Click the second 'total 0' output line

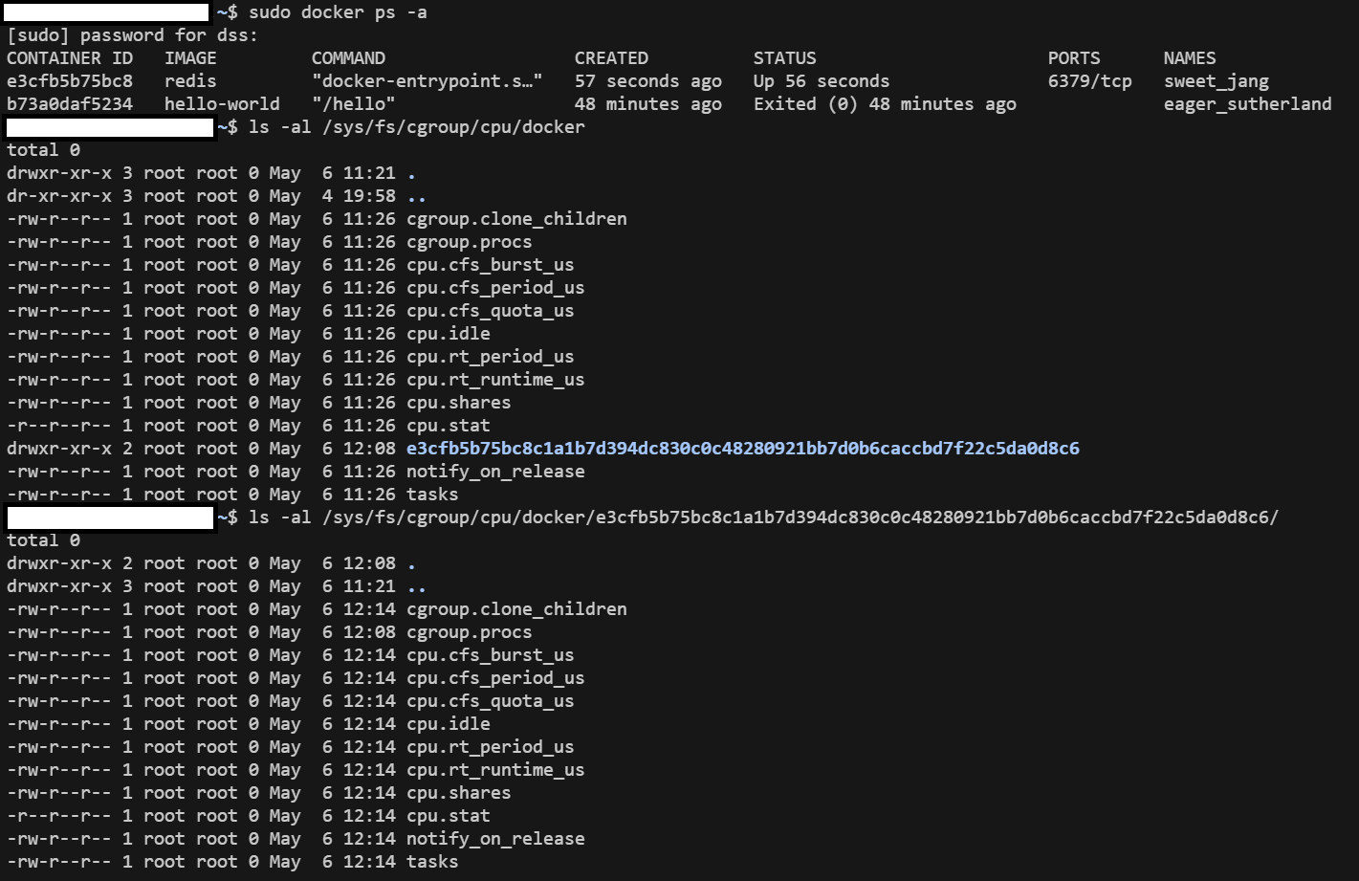tap(43, 540)
